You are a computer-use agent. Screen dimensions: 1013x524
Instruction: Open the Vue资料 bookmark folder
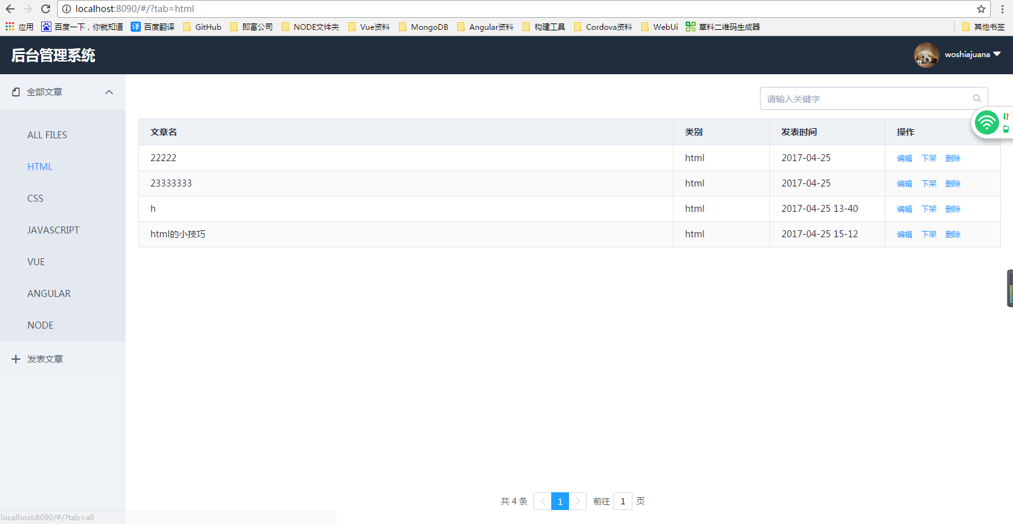tap(369, 27)
